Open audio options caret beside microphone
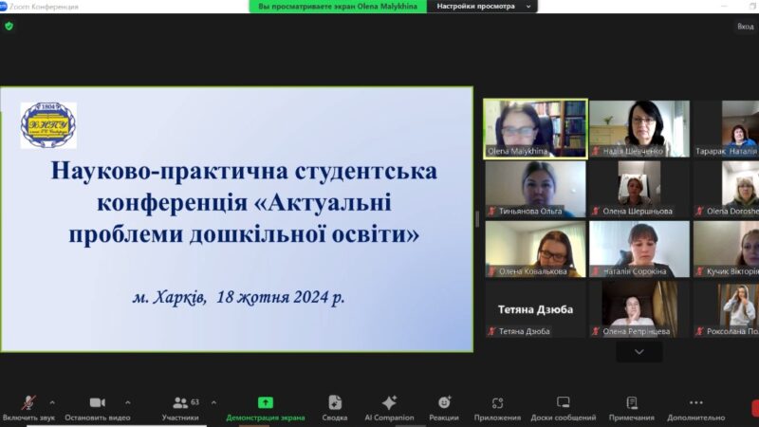 tap(52, 402)
